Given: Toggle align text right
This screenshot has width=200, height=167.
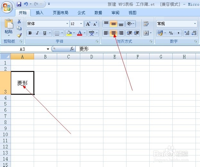Looking at the screenshot, I should [121, 33].
